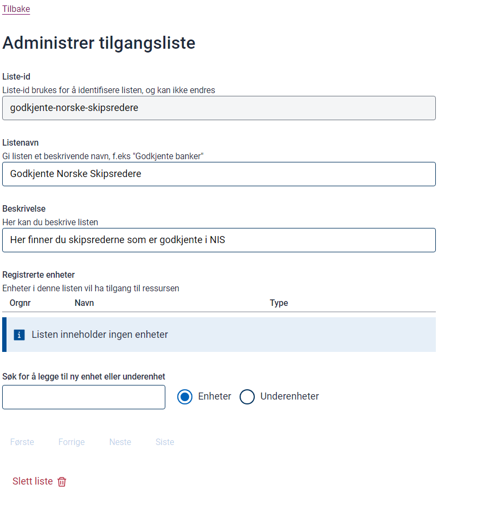483x510 pixels.
Task: Click the Tilbake link
Action: [x=16, y=9]
